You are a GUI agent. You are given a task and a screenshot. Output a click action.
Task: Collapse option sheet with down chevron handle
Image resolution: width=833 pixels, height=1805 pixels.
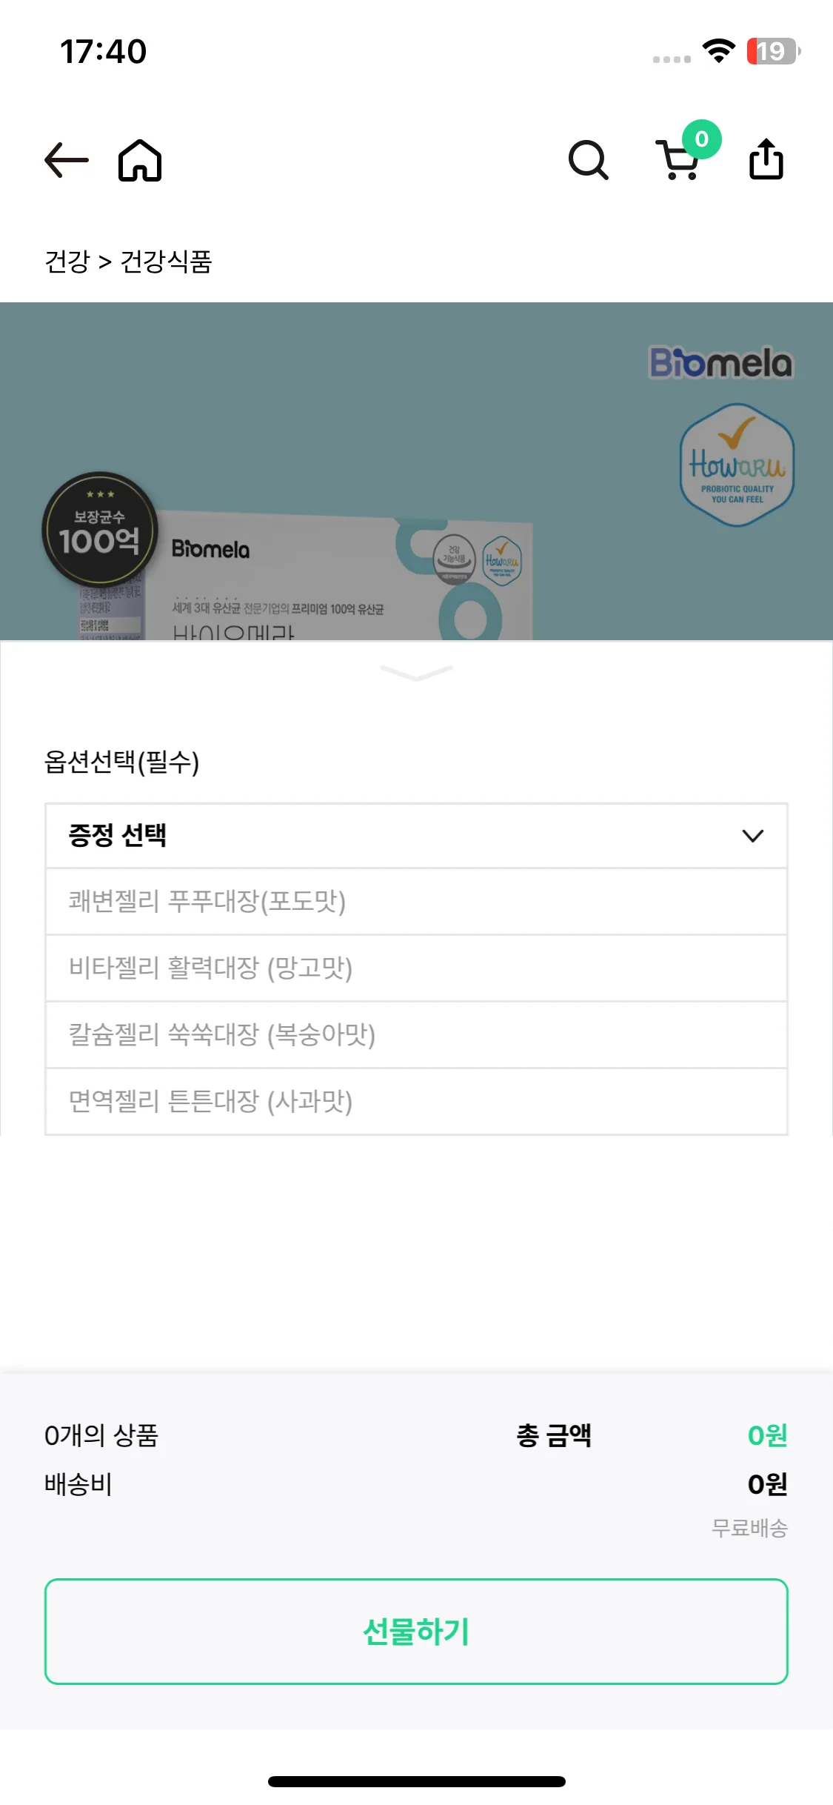pos(416,672)
